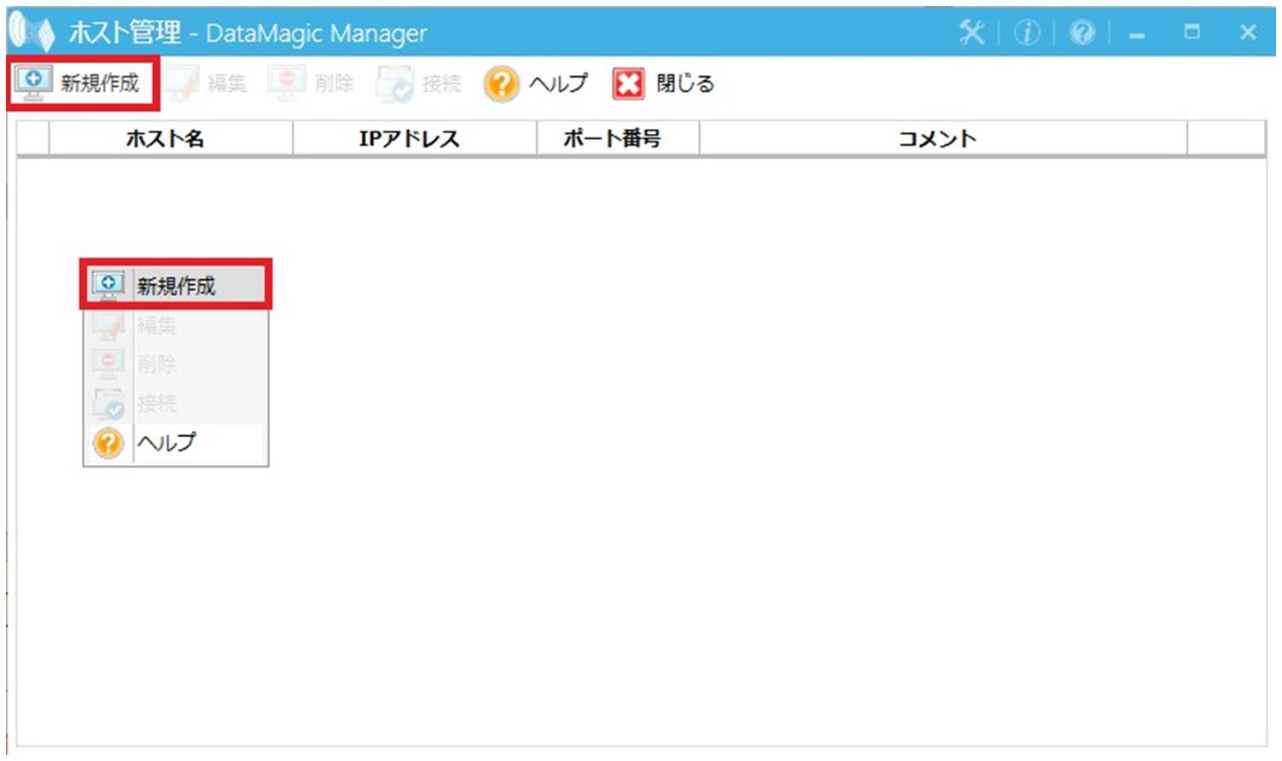Viewport: 1282px width, 761px height.
Task: Click the disabled 編集 toolbar button
Action: pyautogui.click(x=205, y=84)
